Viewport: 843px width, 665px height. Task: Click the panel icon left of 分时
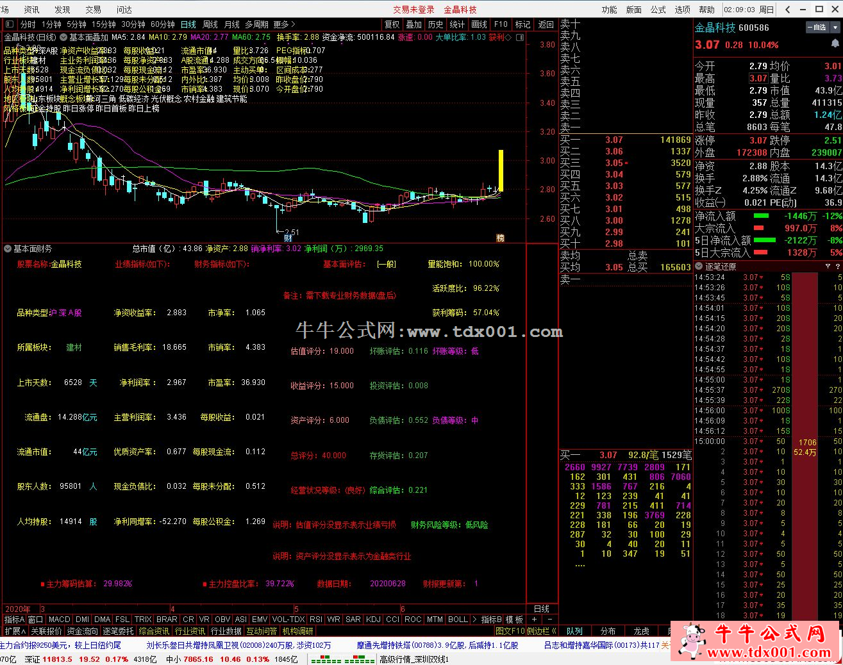[x=9, y=24]
